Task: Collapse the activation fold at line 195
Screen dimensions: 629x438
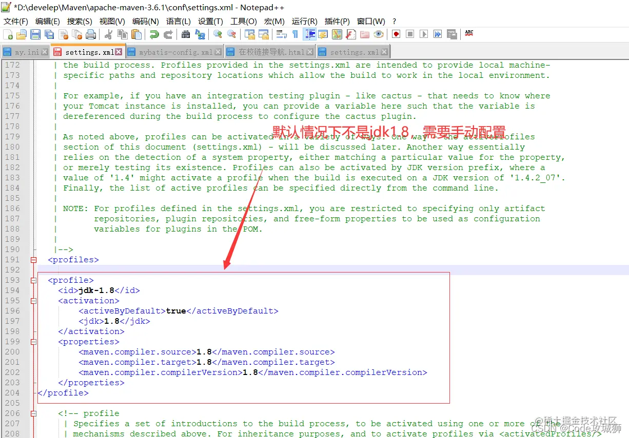Action: point(34,301)
